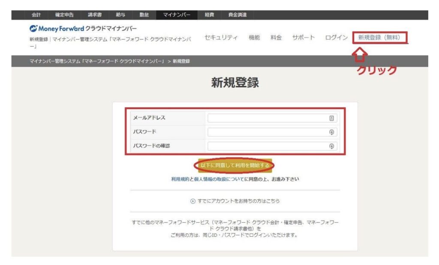
Task: Click the パスワードの確認 label
Action: [151, 146]
